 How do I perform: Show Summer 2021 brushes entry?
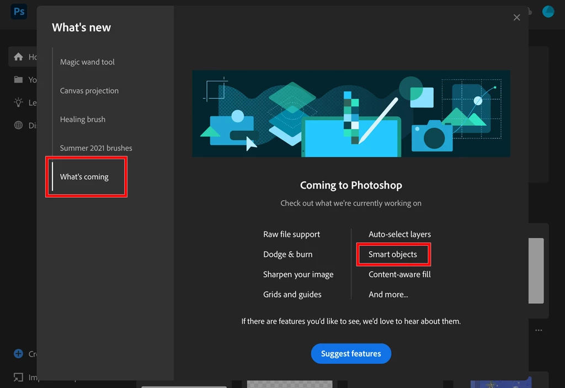click(x=96, y=148)
